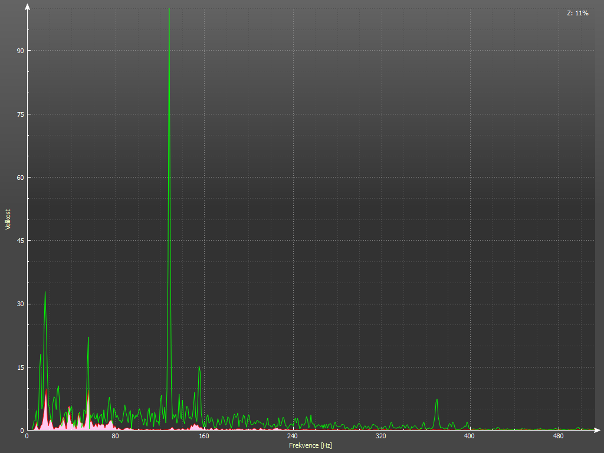This screenshot has width=604, height=453.
Task: Click the green peak just before 160 Hz
Action: tap(199, 368)
